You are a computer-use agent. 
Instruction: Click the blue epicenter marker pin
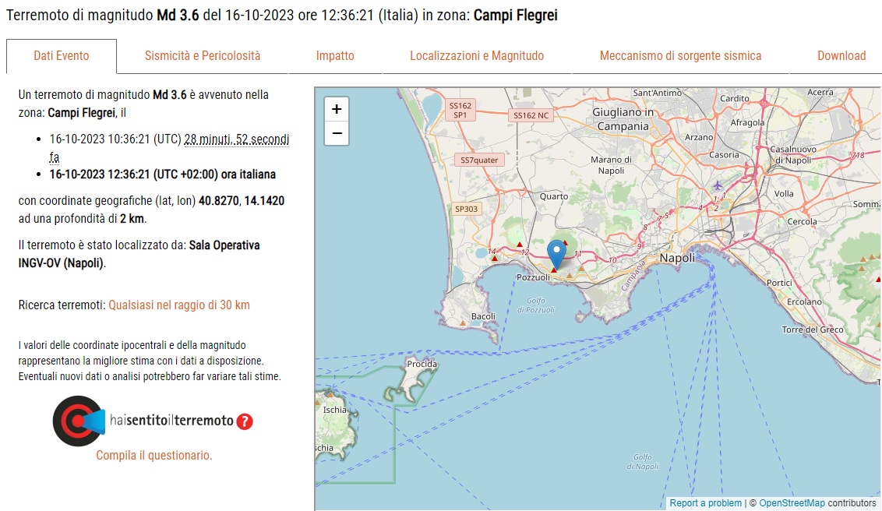click(x=556, y=253)
